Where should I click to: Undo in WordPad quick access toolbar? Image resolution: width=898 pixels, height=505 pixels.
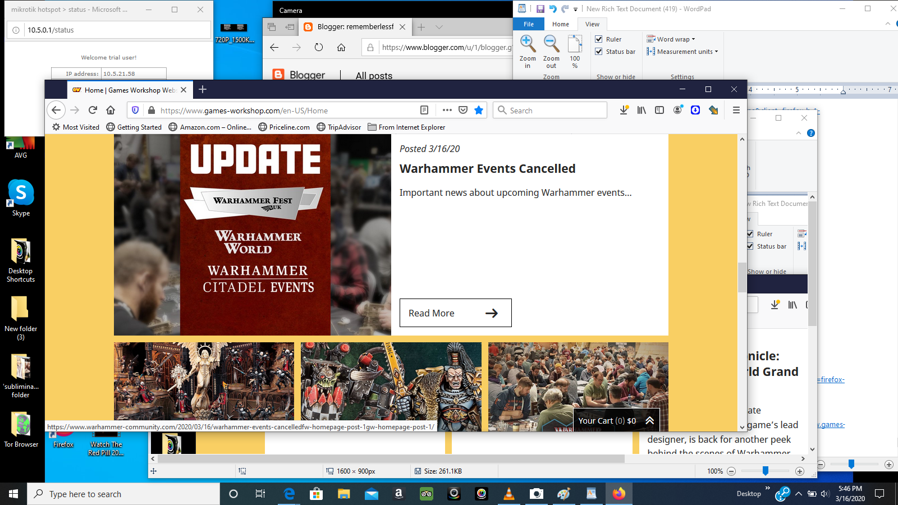(553, 9)
